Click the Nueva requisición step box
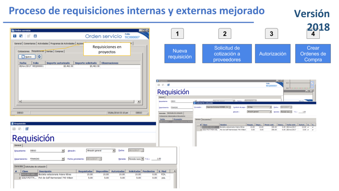This screenshot has width=339, height=191. pyautogui.click(x=180, y=54)
